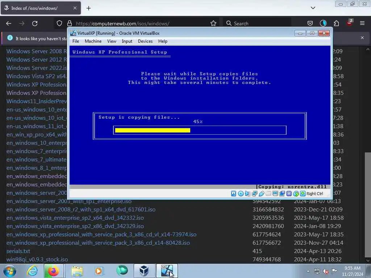Open the Help menu in VirtualBox

click(163, 41)
